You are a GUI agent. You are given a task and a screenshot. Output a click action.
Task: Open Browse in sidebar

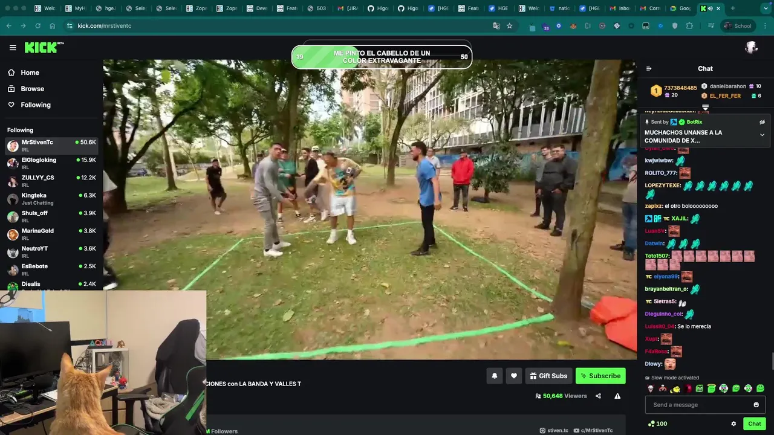point(25,89)
